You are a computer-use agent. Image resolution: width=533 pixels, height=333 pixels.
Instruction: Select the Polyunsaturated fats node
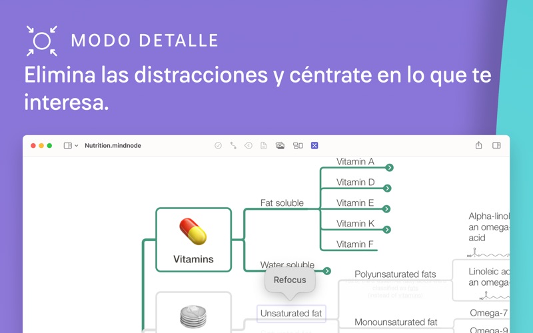[395, 274]
